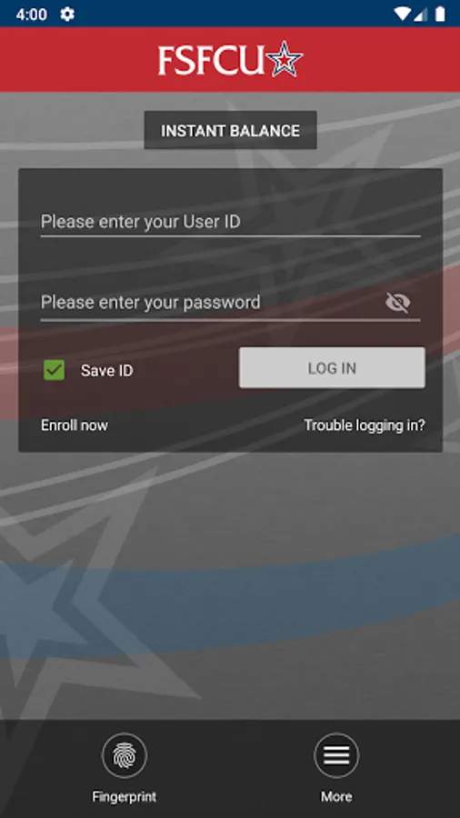Screen dimensions: 460x818
Task: Click the FSFCU wordmark in the header
Action: [208, 61]
